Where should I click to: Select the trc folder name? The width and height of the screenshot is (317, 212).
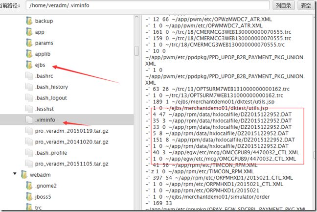[38, 207]
